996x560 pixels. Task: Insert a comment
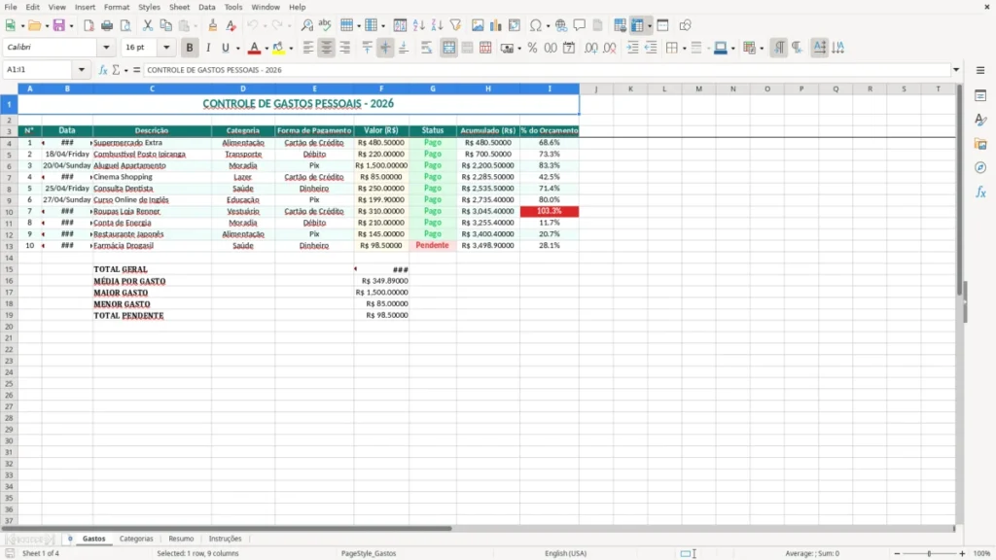click(x=580, y=25)
